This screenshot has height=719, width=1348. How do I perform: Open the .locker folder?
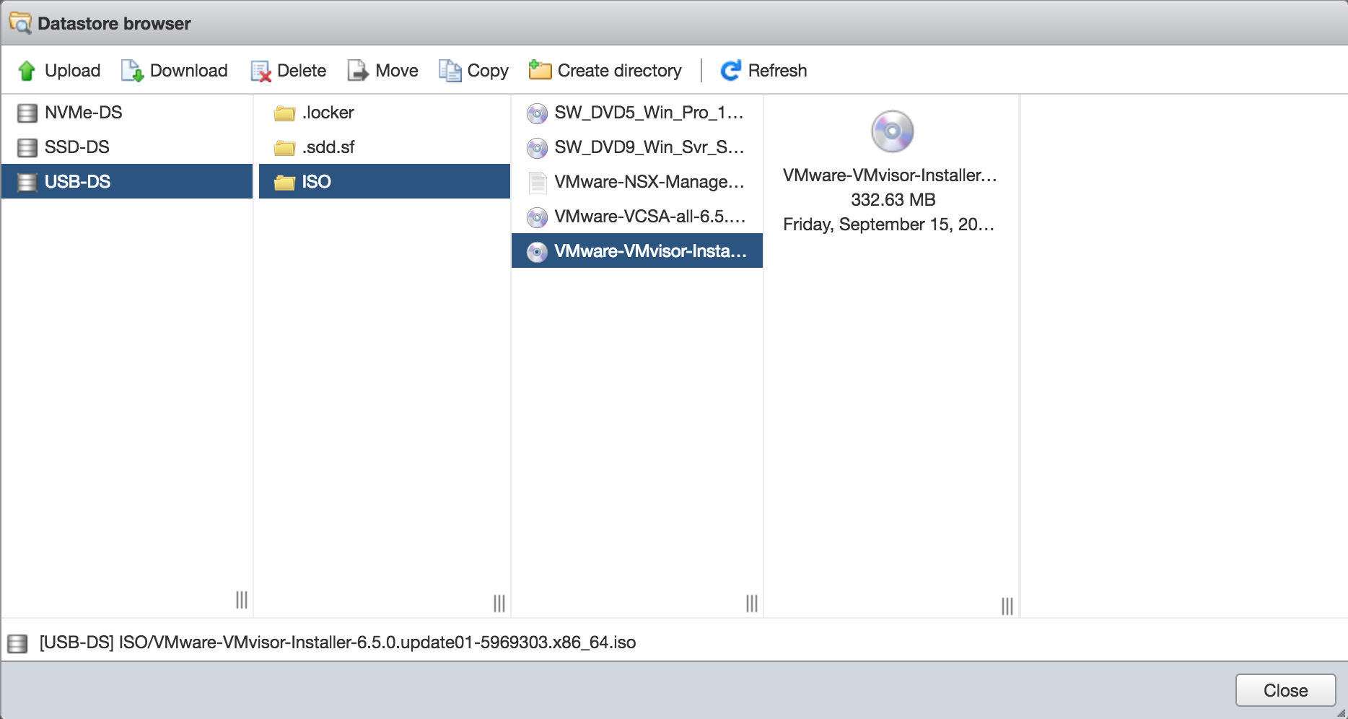(385, 113)
